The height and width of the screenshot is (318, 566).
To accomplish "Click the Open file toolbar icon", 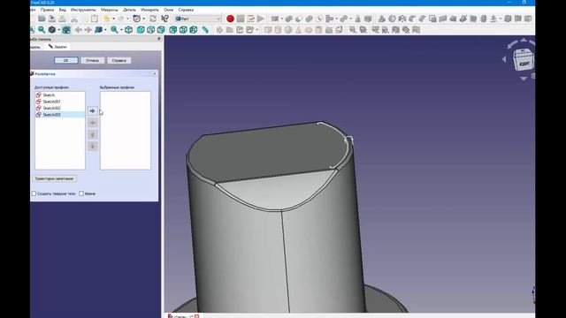I will click(42, 19).
